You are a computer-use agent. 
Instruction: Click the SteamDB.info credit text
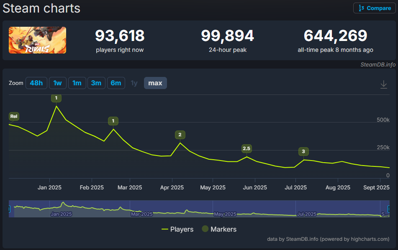[378, 65]
